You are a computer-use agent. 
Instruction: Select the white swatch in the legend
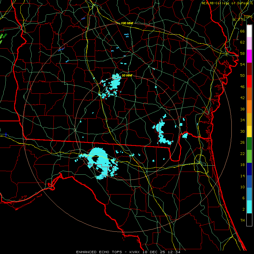click(249, 31)
